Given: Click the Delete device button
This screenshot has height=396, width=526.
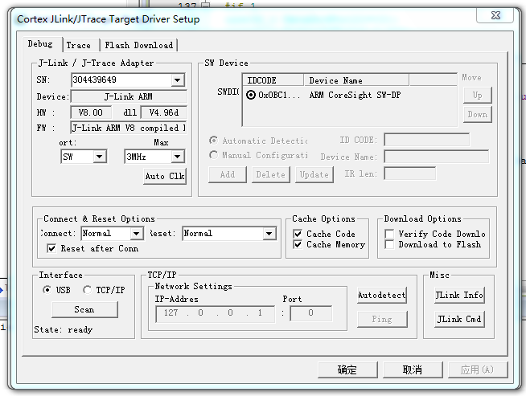Looking at the screenshot, I should [271, 174].
